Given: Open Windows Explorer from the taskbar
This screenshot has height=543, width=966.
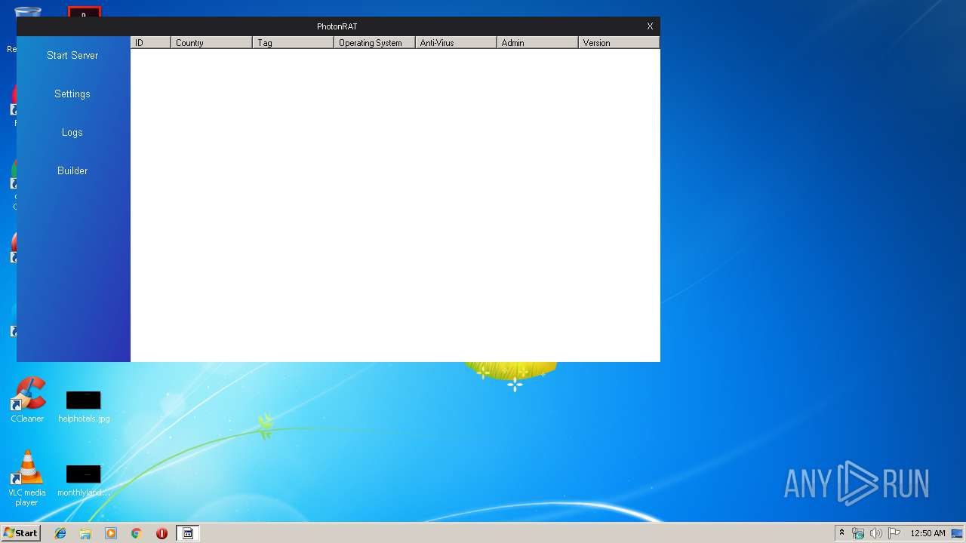Looking at the screenshot, I should [85, 533].
